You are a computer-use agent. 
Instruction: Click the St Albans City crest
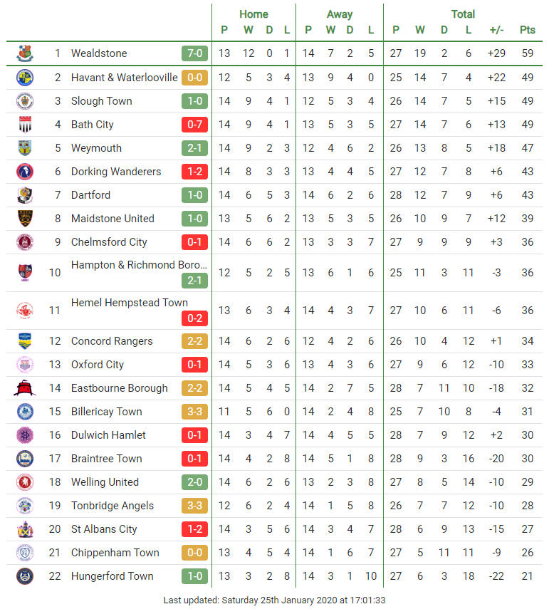[25, 529]
